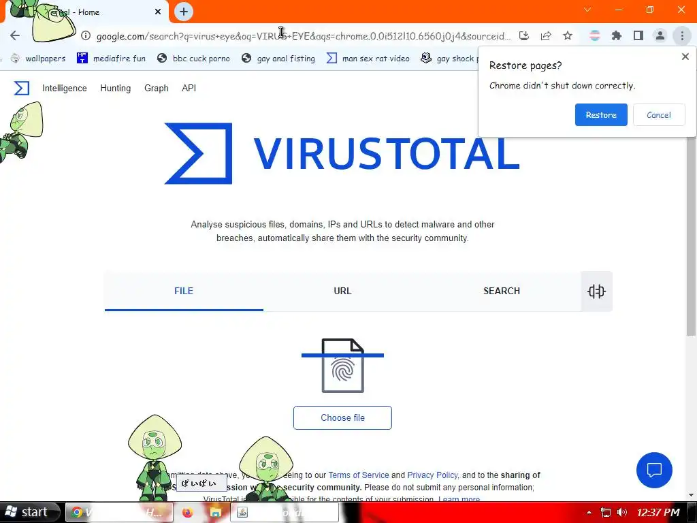This screenshot has height=523, width=697.
Task: Show hidden system tray icons
Action: (589, 512)
